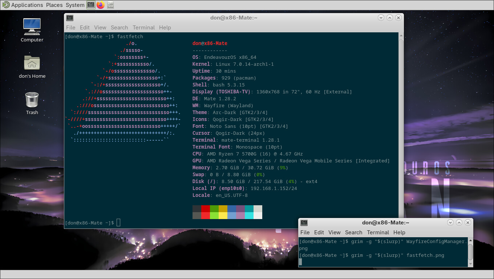Open the Places menu in the panel
Viewport: 494px width, 279px height.
tap(54, 5)
